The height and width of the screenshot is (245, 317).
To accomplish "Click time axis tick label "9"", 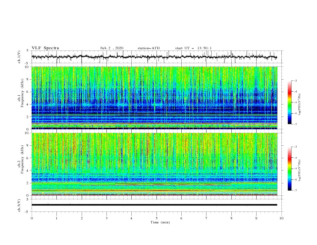I will coord(256,218).
